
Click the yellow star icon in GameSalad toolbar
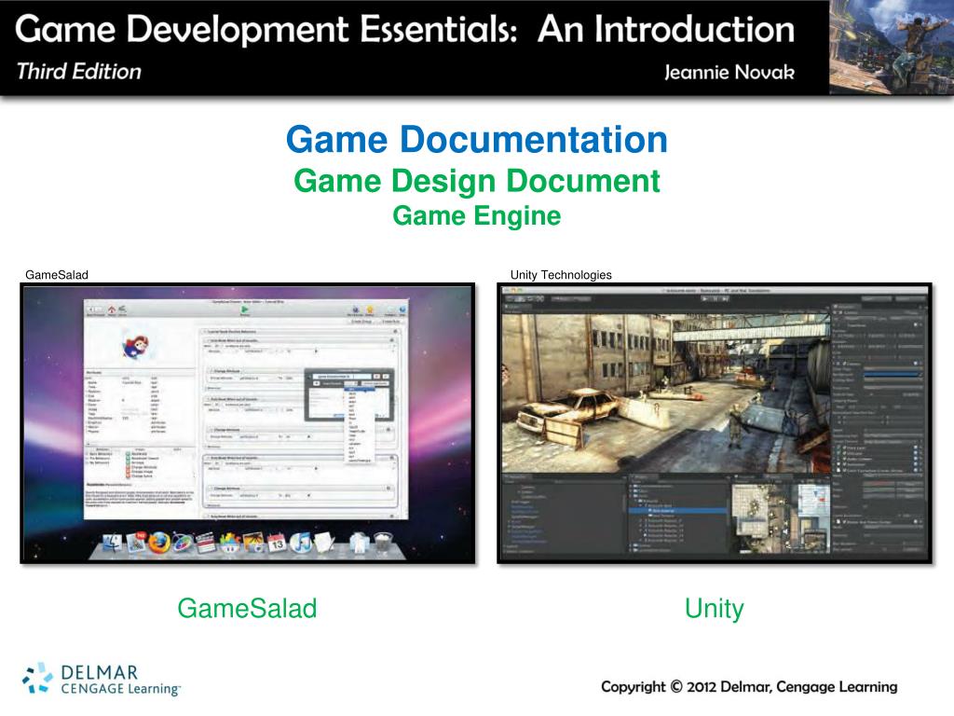(x=369, y=310)
